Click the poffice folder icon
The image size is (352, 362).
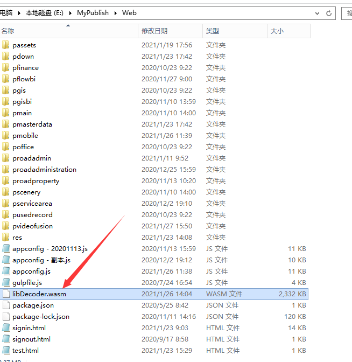point(5,147)
